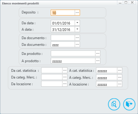
Task: Maximize the Elenco movimenti prodotti window
Action: point(126,2)
